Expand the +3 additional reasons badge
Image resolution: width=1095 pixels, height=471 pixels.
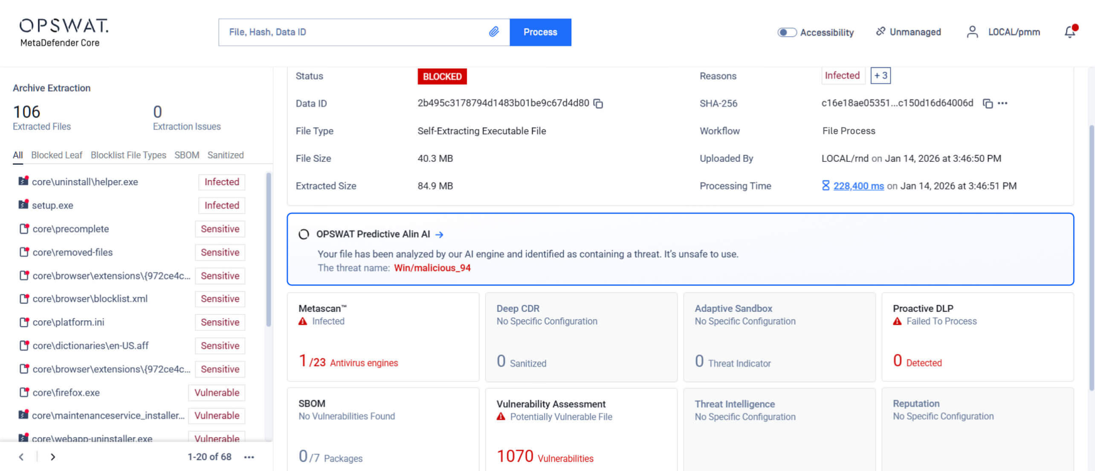coord(880,76)
